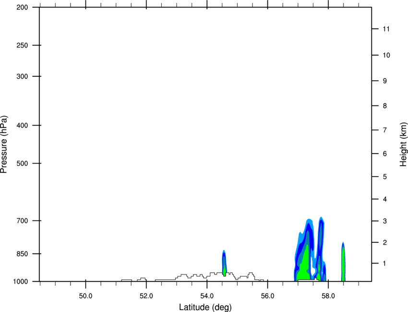The height and width of the screenshot is (312, 408).
Task: Select the 400 pressure tick label
Action: click(x=22, y=125)
